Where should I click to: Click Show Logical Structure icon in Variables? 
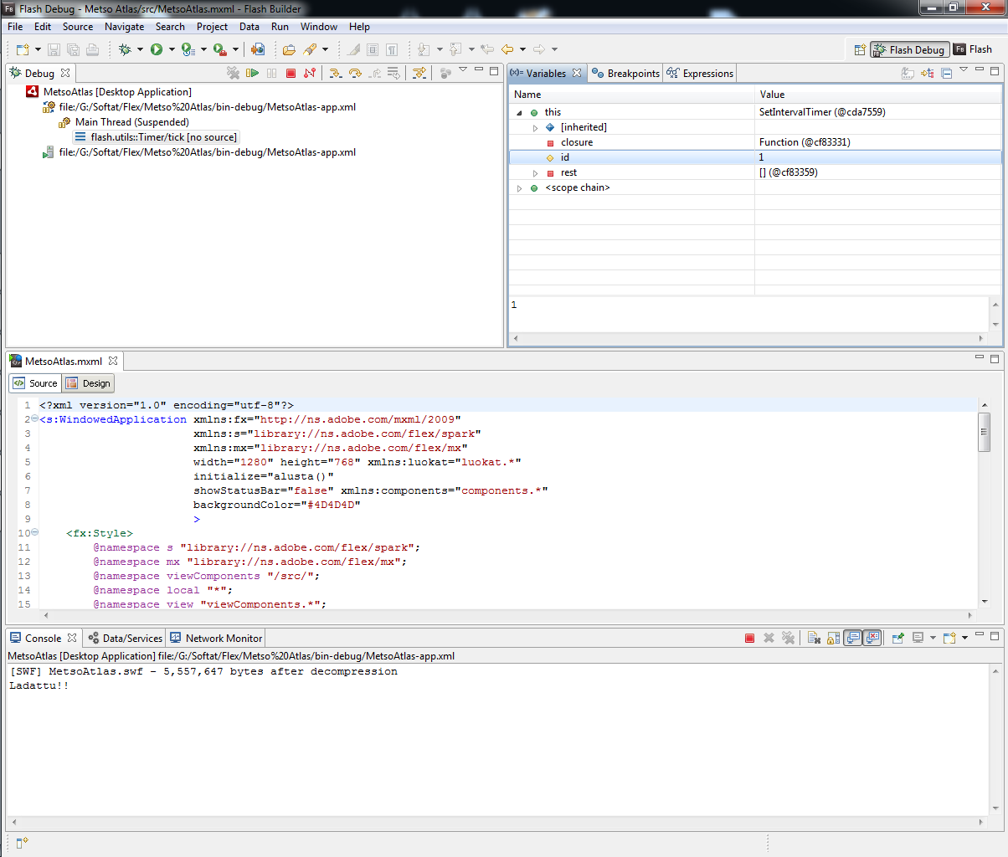tap(927, 73)
